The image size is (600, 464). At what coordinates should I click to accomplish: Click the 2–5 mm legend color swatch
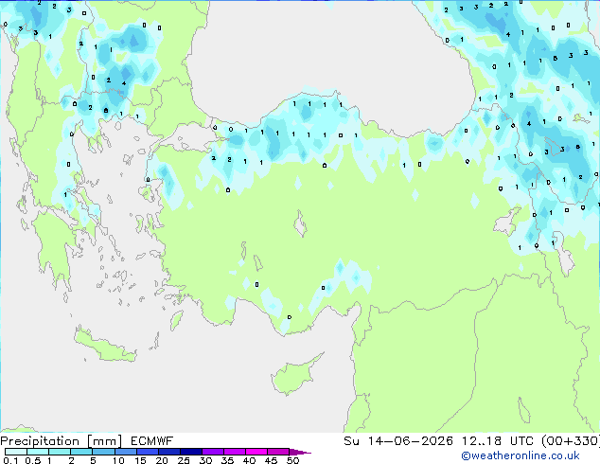click(81, 452)
